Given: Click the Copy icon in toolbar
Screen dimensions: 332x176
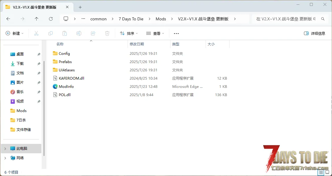Looking at the screenshot, I should tap(51, 33).
